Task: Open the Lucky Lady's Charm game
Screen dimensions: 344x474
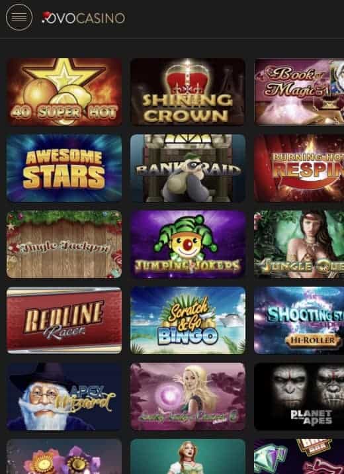Action: (188, 397)
